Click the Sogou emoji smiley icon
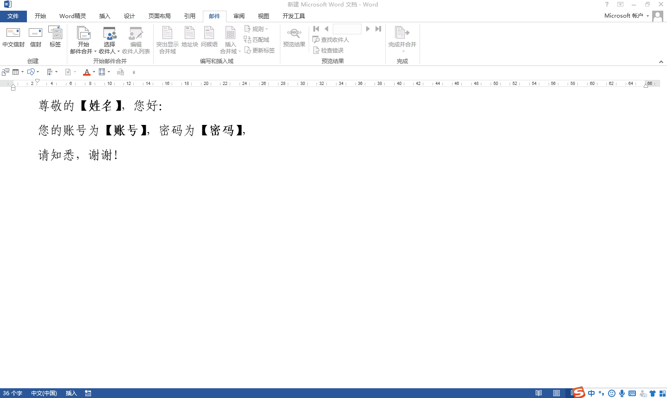Screen dimensions: 667x398 tap(611, 393)
